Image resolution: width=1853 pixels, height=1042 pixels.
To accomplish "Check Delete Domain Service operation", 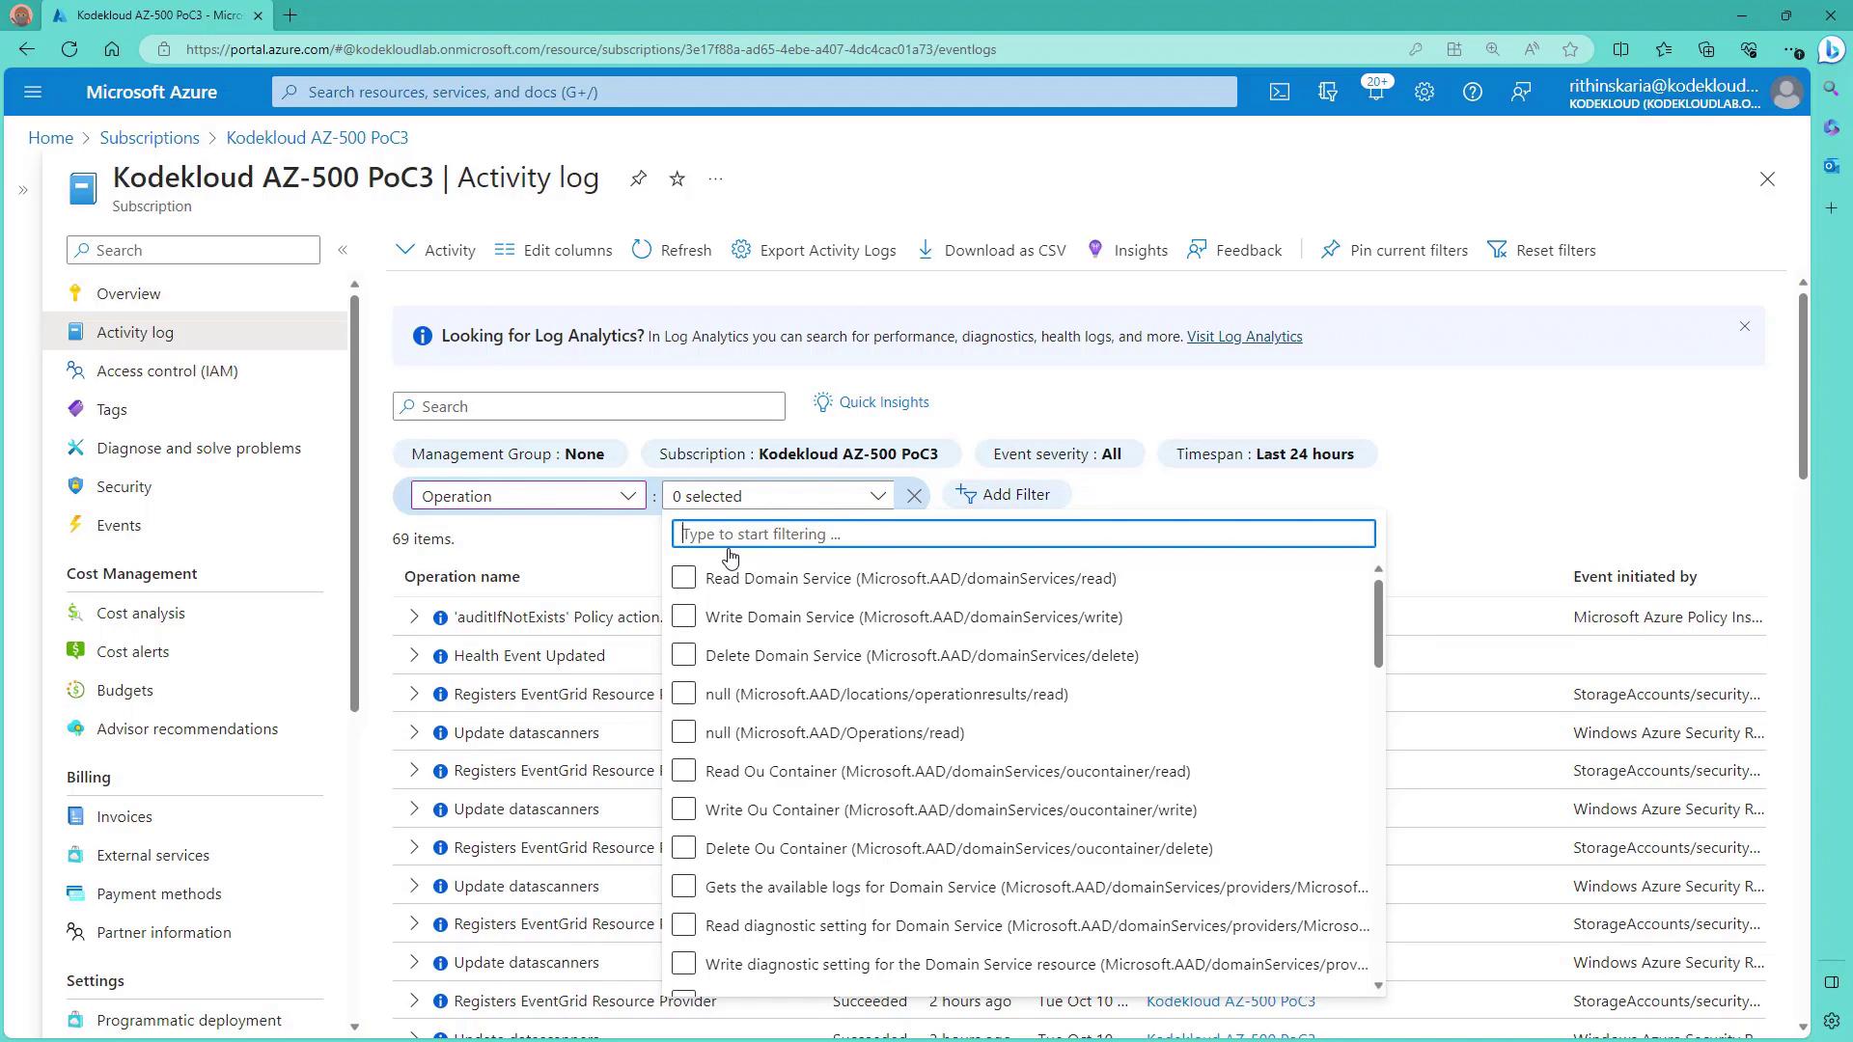I will [683, 654].
